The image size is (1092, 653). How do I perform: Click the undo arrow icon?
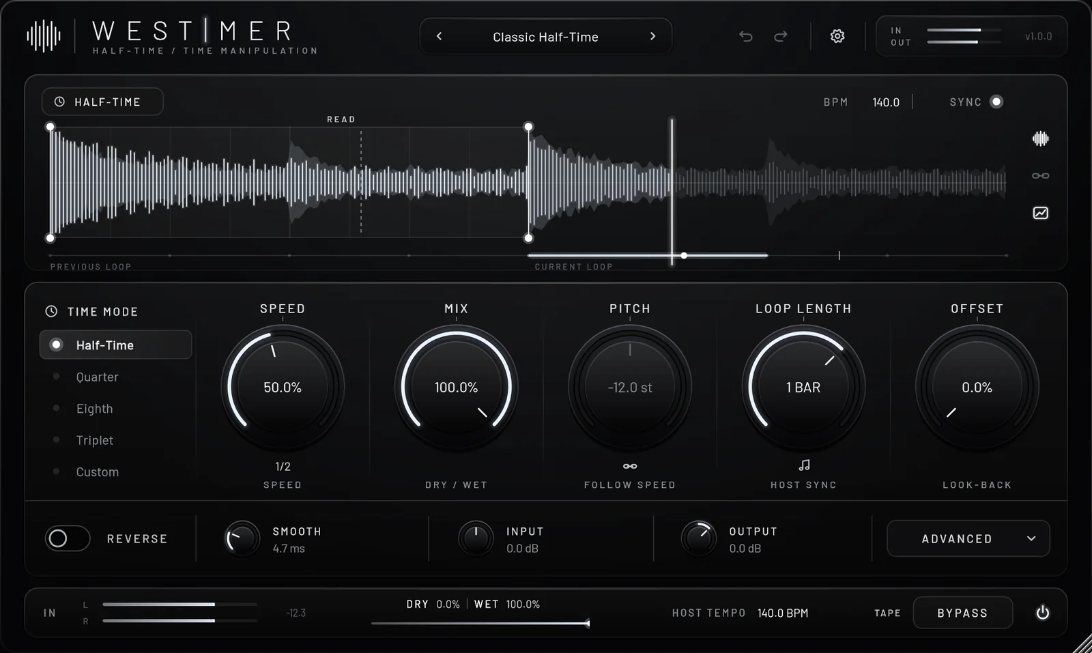[746, 36]
